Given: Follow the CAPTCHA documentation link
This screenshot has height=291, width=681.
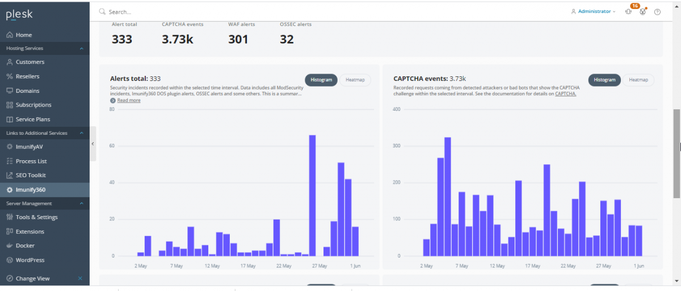Looking at the screenshot, I should point(566,94).
